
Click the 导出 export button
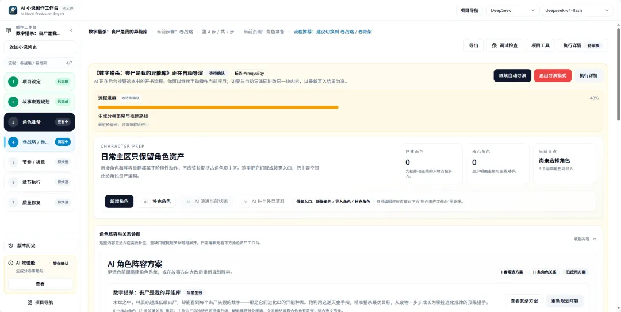[473, 45]
